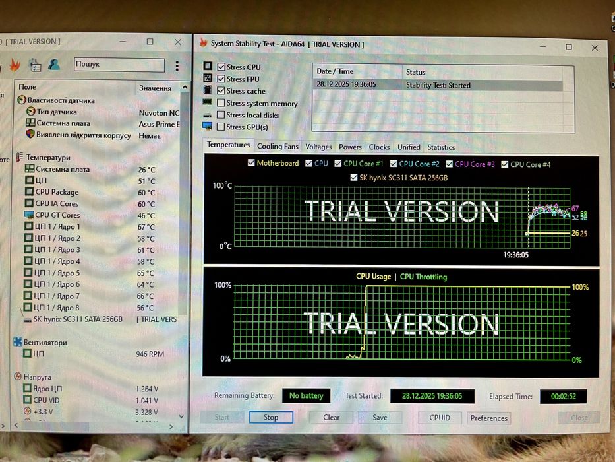Uncheck the Stress CPU checkbox

[221, 67]
